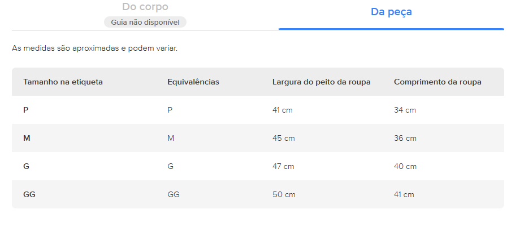The width and height of the screenshot is (520, 227).
Task: Click the Tamanho na etiqueta column header
Action: click(63, 82)
